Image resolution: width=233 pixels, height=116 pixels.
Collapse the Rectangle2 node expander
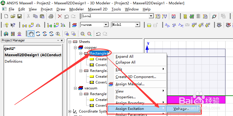pyautogui.click(x=81, y=71)
